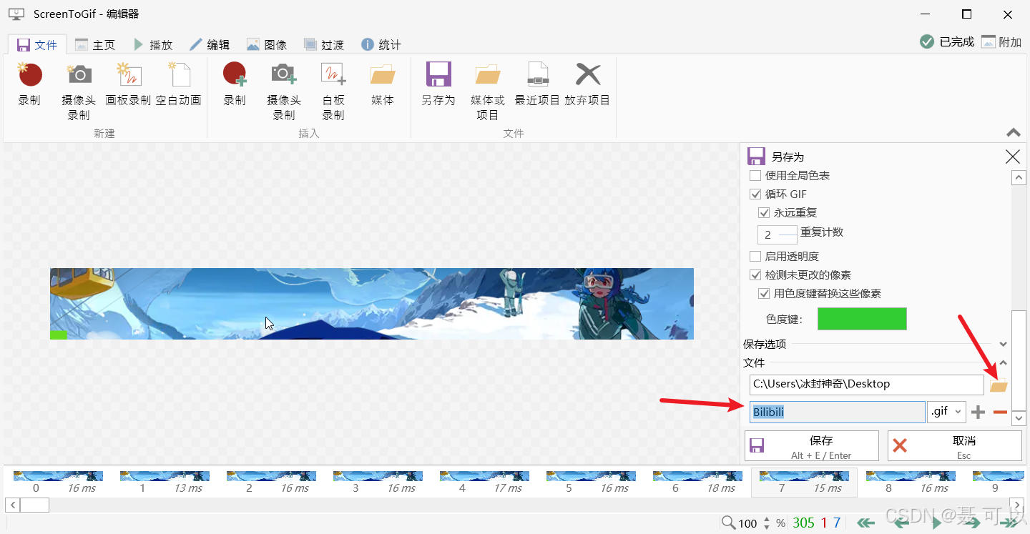Select frame 8 thumbnail in the timeline
The image size is (1030, 534).
(x=911, y=482)
